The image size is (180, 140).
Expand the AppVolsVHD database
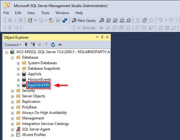[x=18, y=85]
